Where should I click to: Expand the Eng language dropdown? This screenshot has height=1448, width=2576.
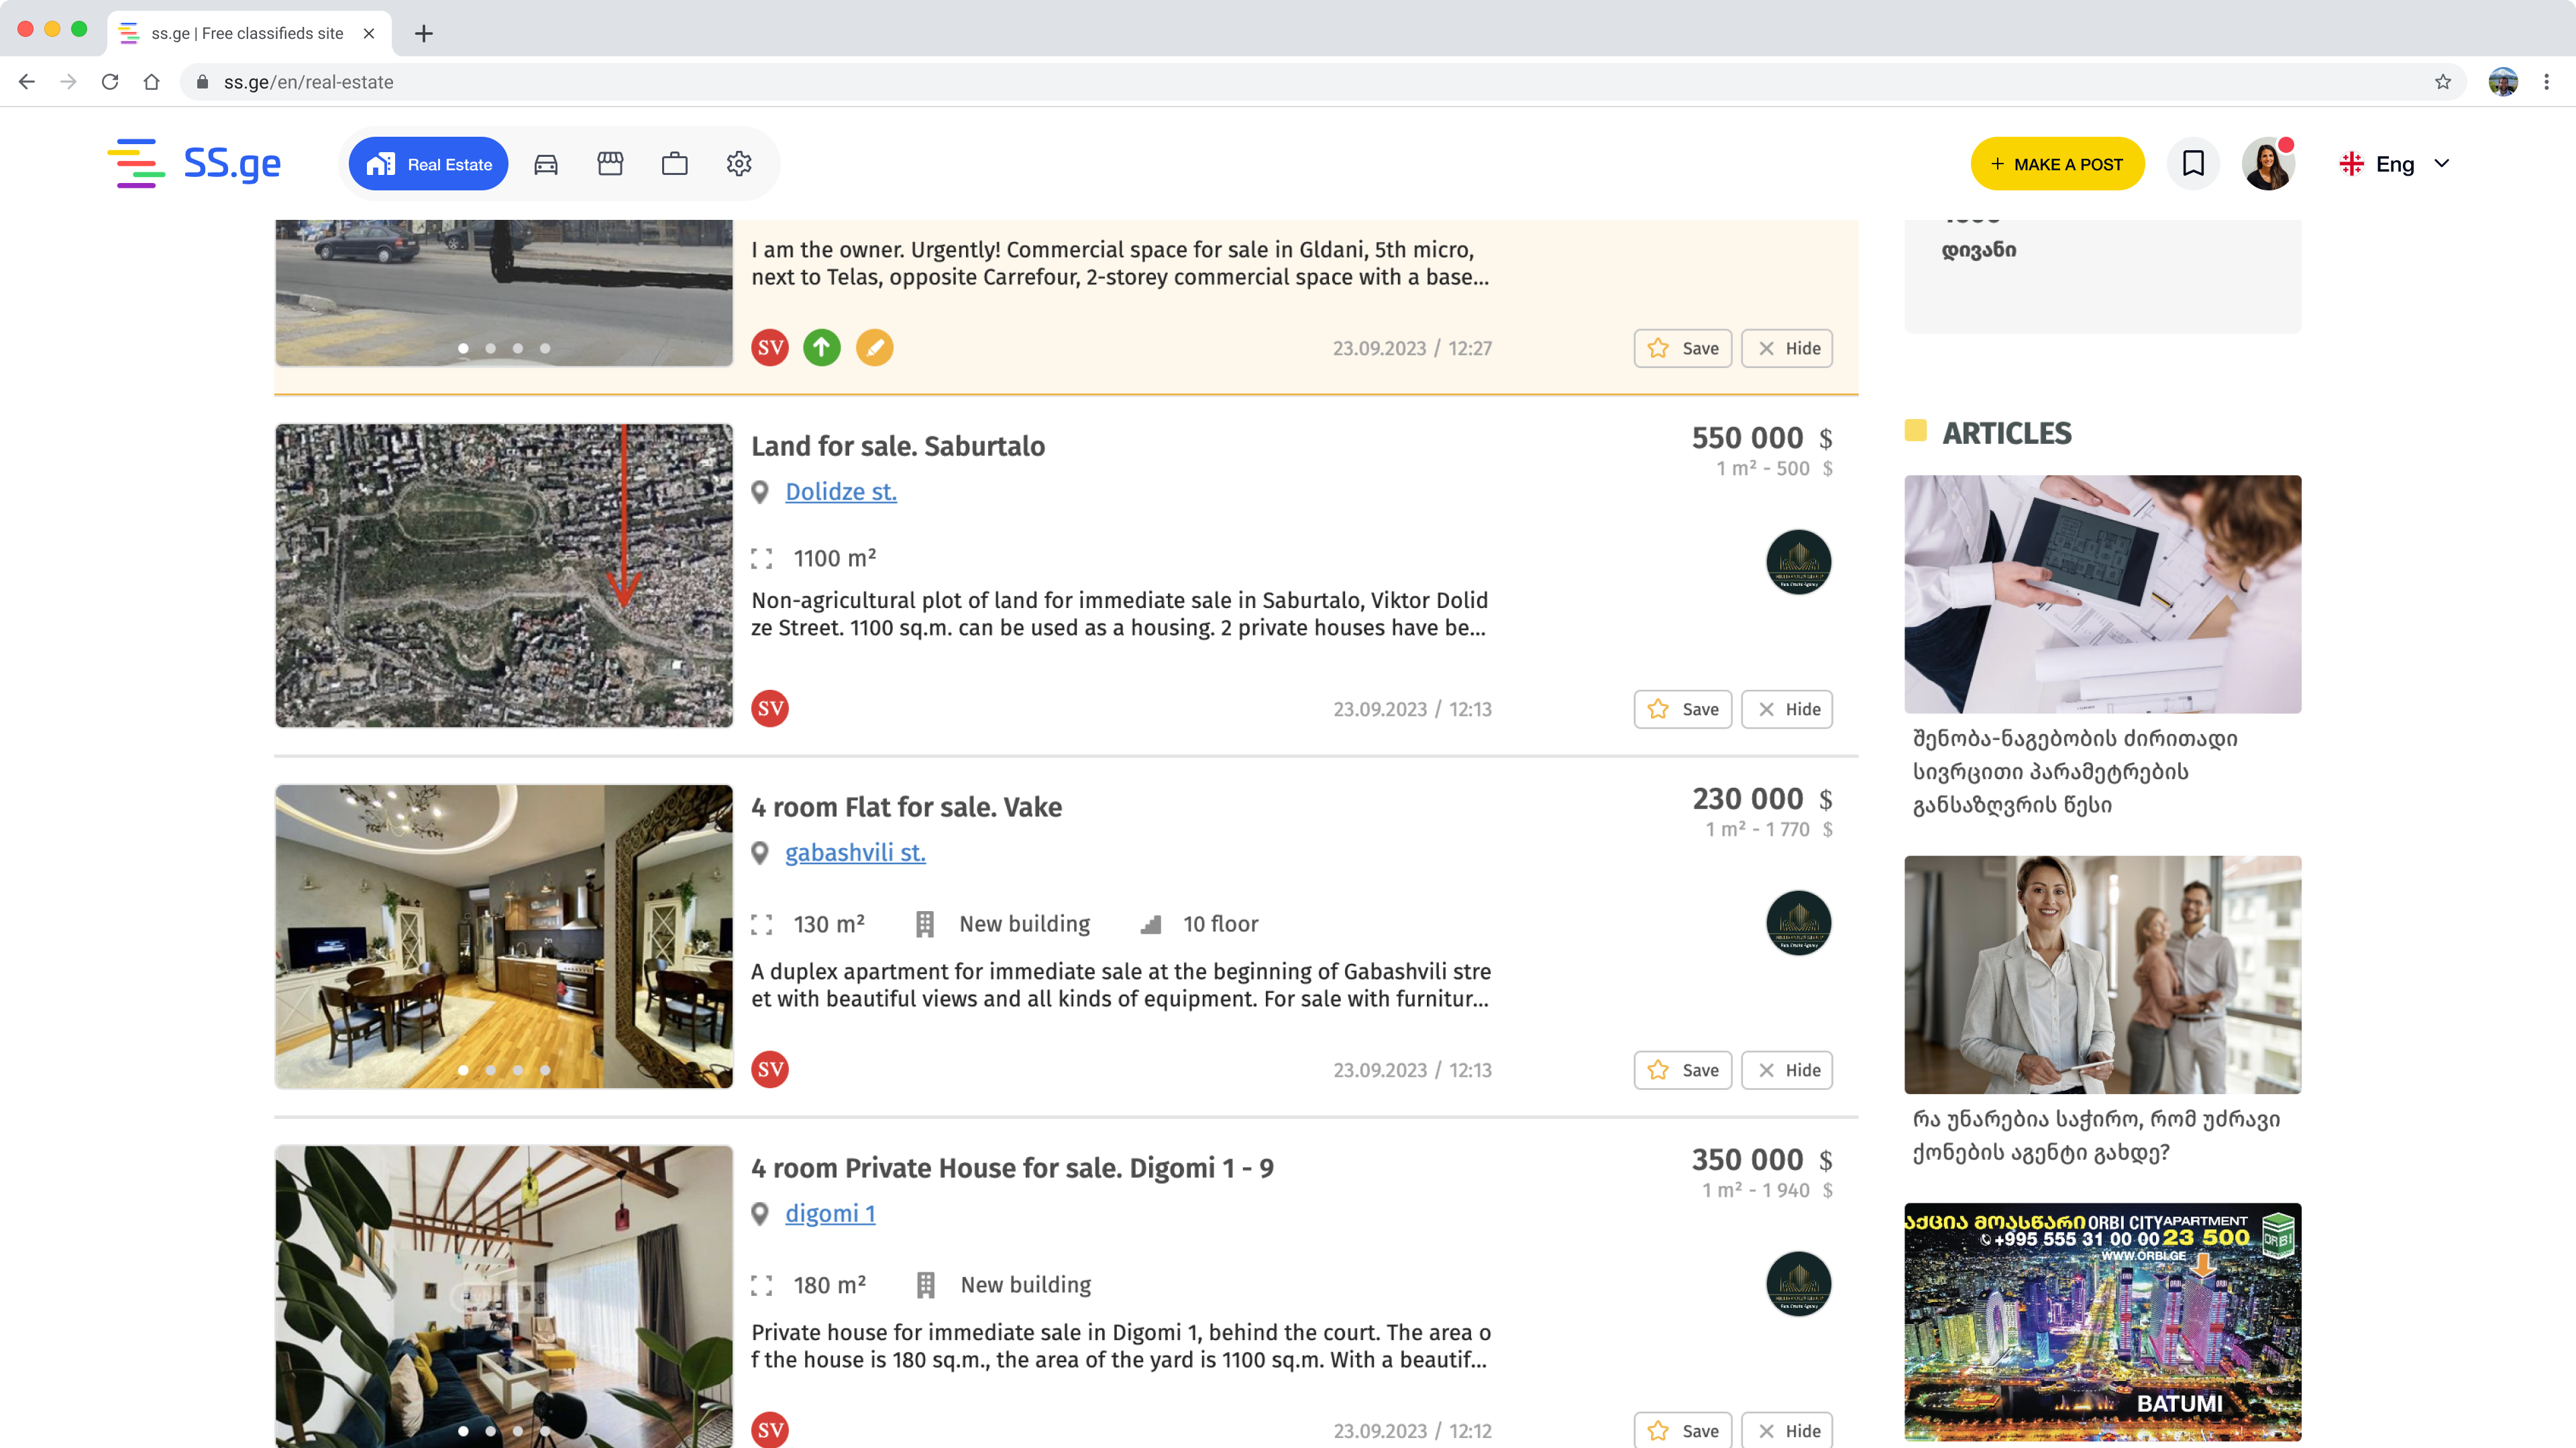pyautogui.click(x=2396, y=164)
